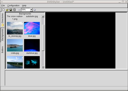
Task: Click the Backgrounds list scrollbar thumb
Action: pos(43,38)
